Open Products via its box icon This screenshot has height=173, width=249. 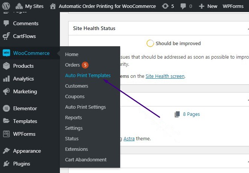click(x=6, y=66)
